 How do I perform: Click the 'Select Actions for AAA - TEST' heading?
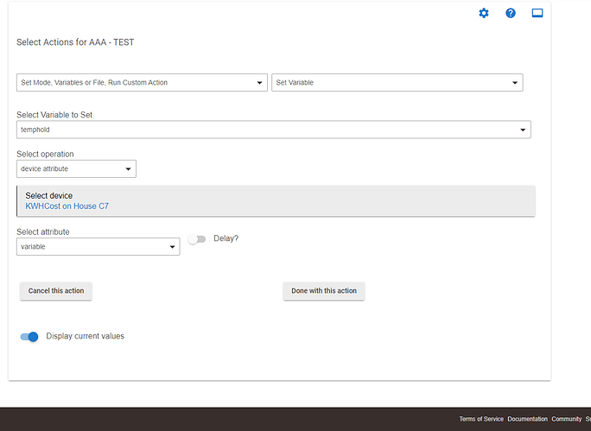[75, 42]
